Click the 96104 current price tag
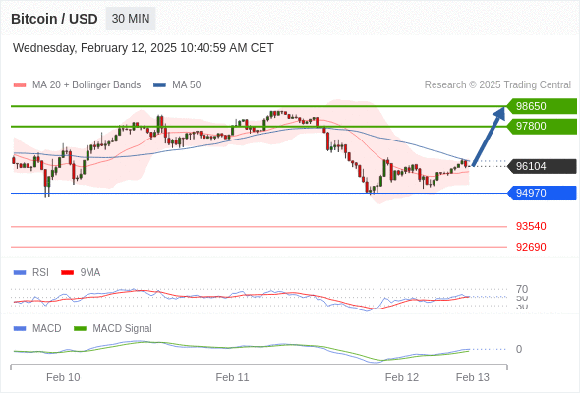This screenshot has width=580, height=393. click(542, 166)
